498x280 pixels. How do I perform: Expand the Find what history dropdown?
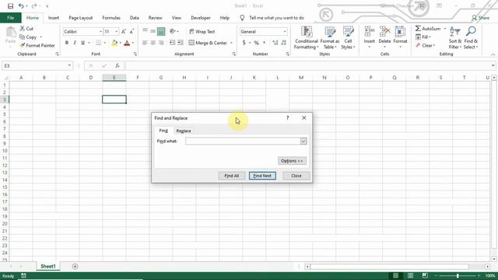[303, 141]
